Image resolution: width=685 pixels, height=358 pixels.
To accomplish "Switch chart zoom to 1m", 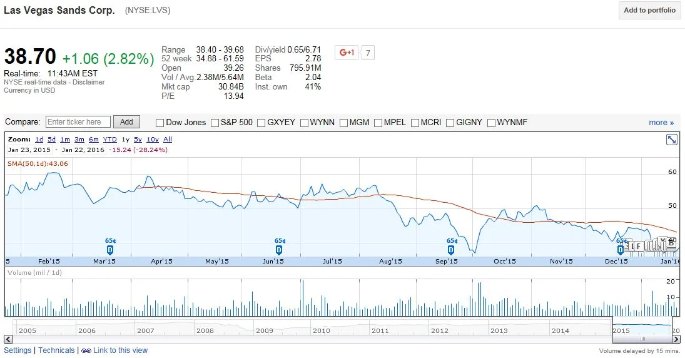I will (x=65, y=140).
